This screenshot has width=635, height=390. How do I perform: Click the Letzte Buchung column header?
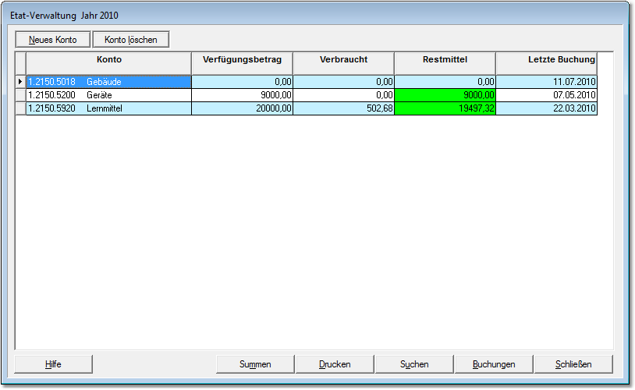(x=546, y=60)
